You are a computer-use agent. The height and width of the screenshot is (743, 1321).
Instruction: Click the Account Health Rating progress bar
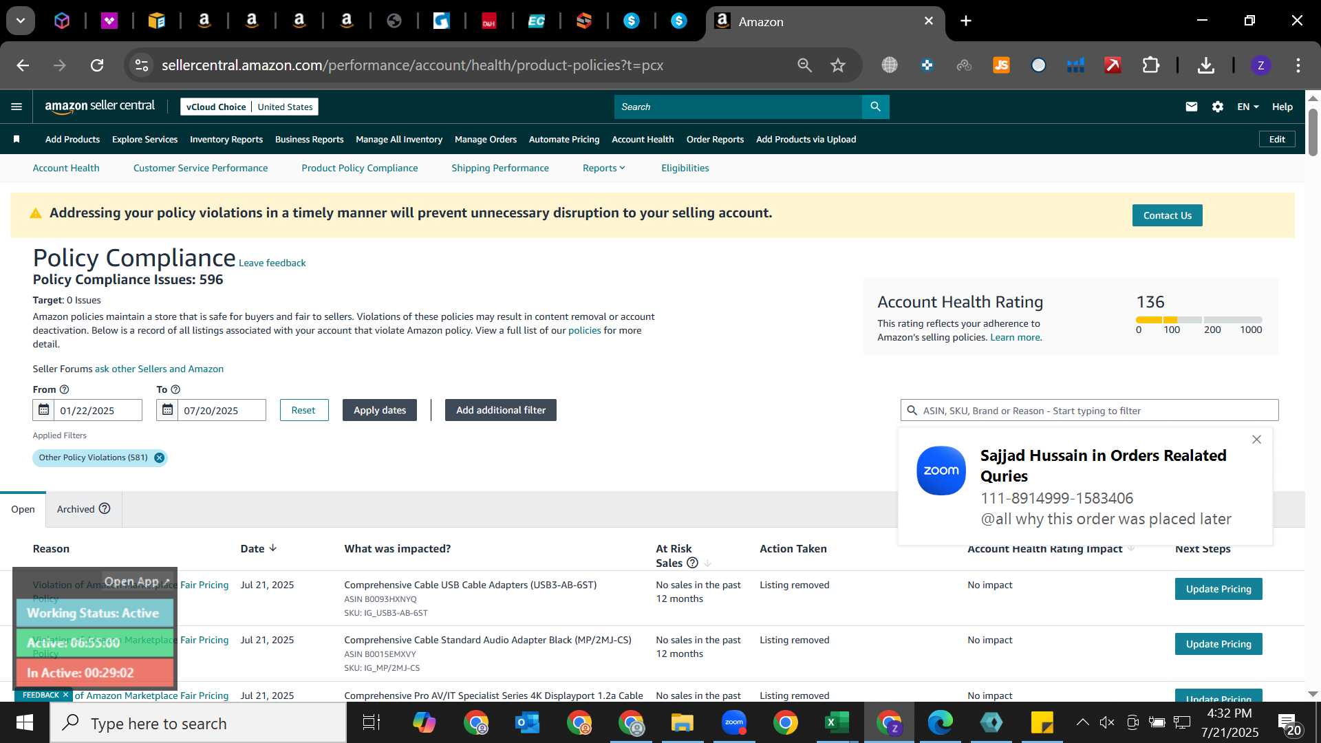click(x=1199, y=320)
